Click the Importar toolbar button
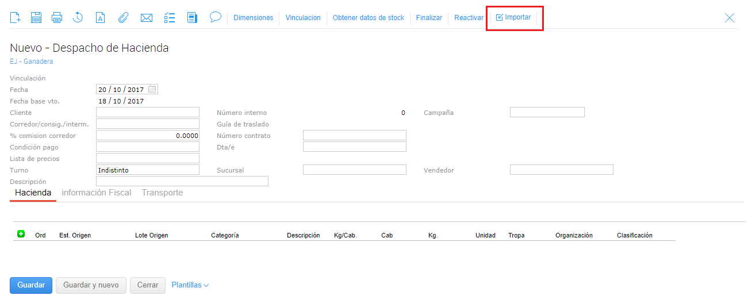Viewport: 748px width, 299px height. (513, 18)
